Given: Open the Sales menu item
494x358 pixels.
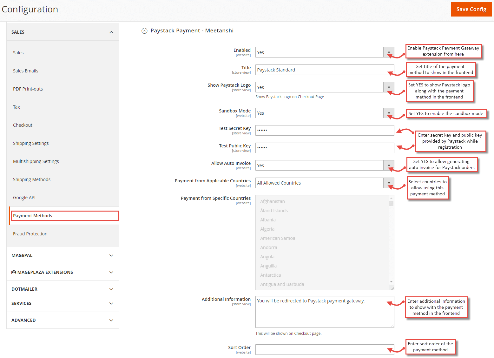Looking at the screenshot, I should point(18,53).
